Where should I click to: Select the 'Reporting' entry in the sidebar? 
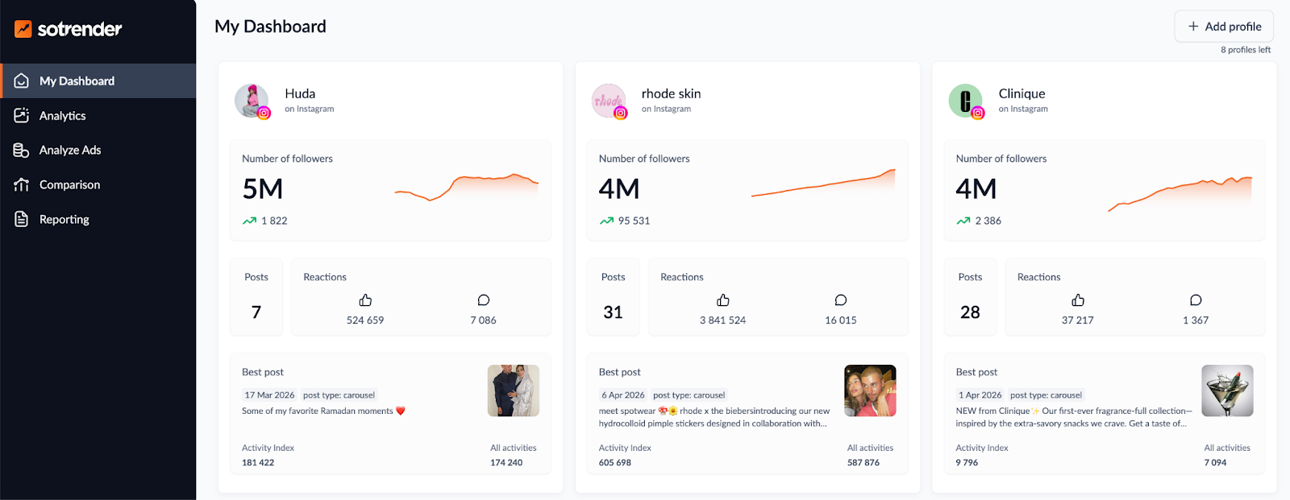(64, 218)
